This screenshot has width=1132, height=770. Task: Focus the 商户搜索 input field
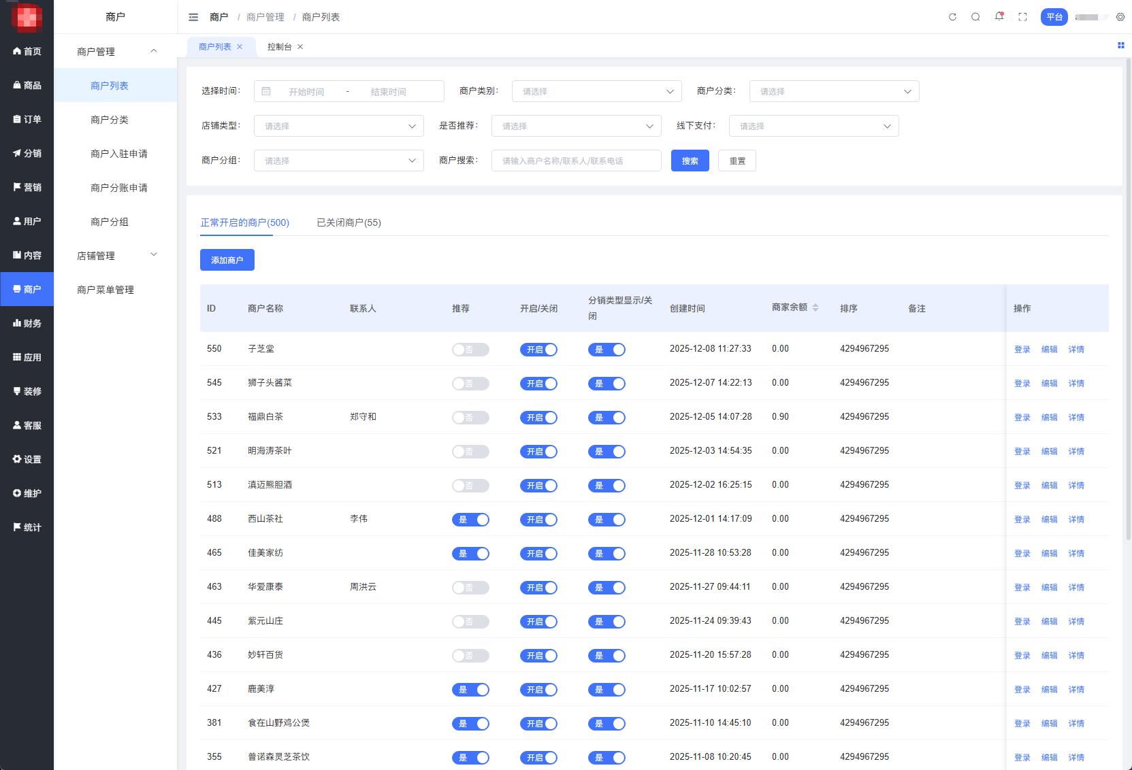point(576,161)
